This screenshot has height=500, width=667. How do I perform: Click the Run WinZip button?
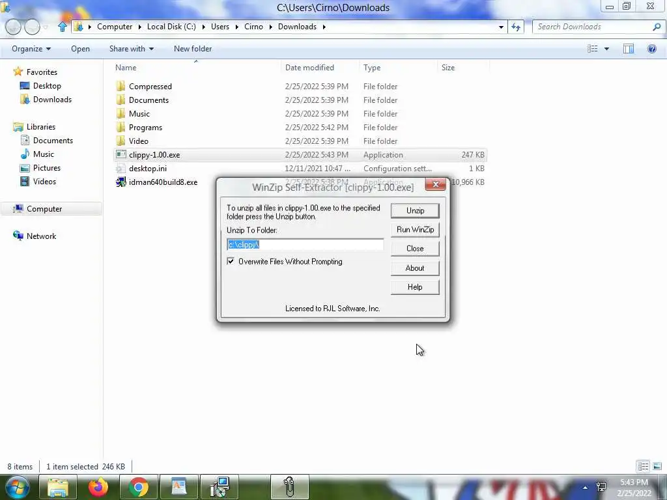[415, 230]
